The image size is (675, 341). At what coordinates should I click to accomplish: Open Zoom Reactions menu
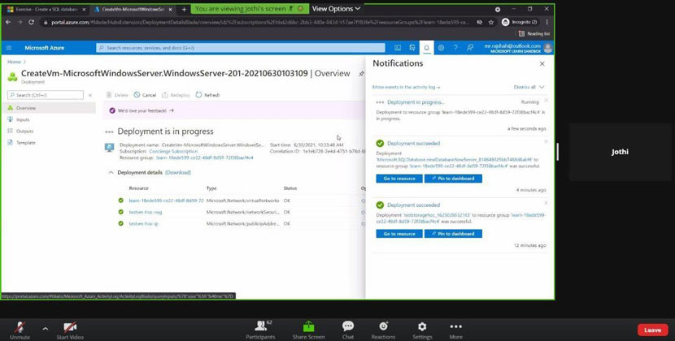click(x=383, y=330)
